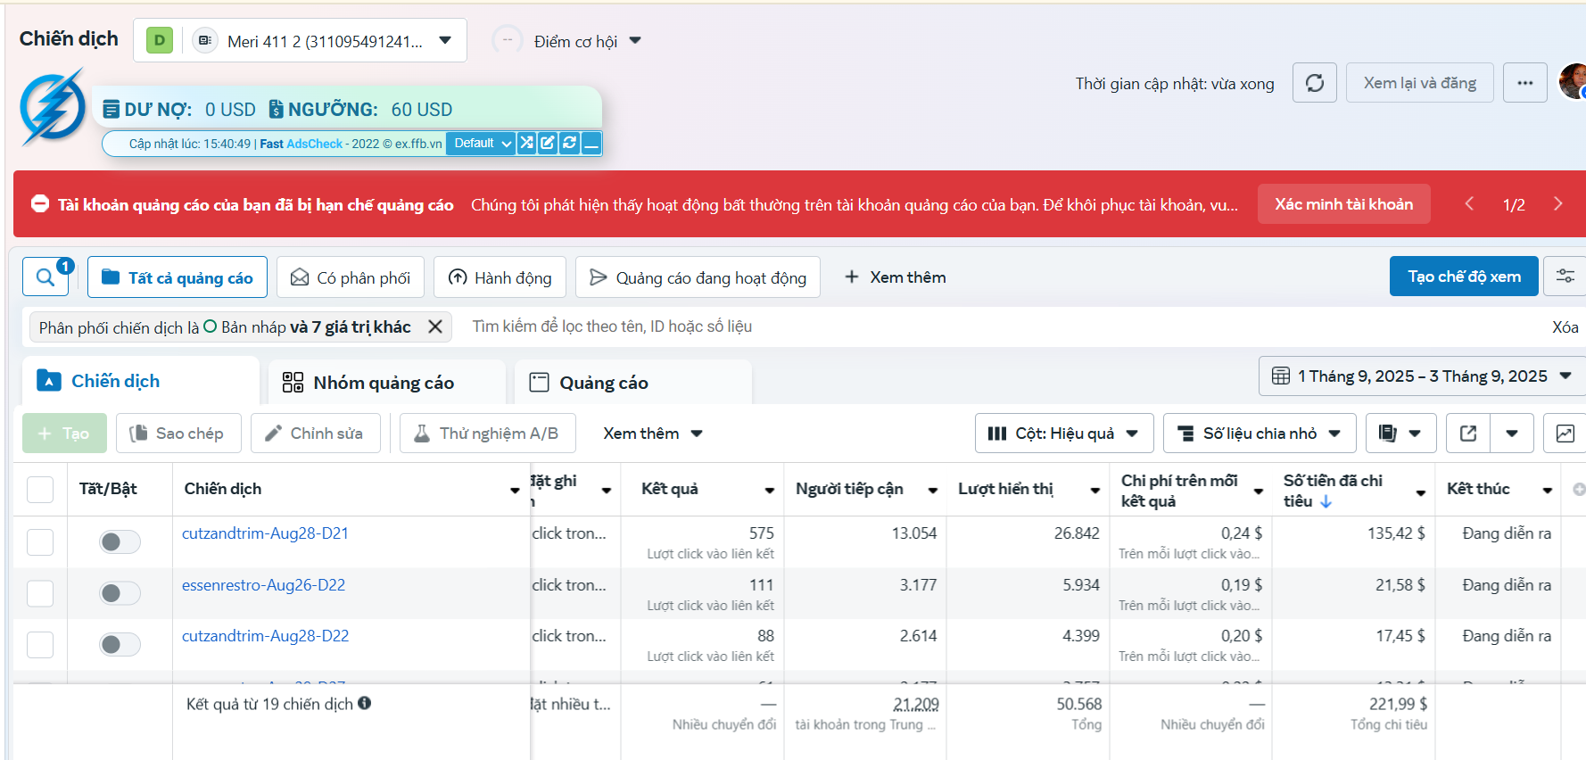Click Xem lại và đăng button
This screenshot has height=760, width=1586.
point(1420,83)
